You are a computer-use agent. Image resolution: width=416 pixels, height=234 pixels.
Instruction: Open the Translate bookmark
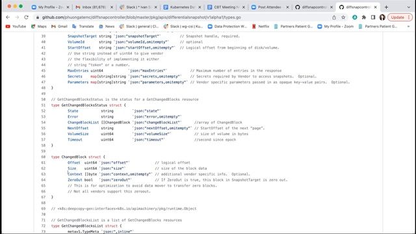click(83, 26)
